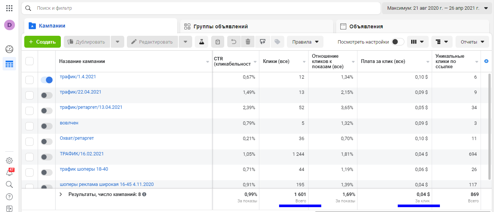Screen dimensions: 494x212
Task: Open the help question mark icon
Action: coord(9,196)
